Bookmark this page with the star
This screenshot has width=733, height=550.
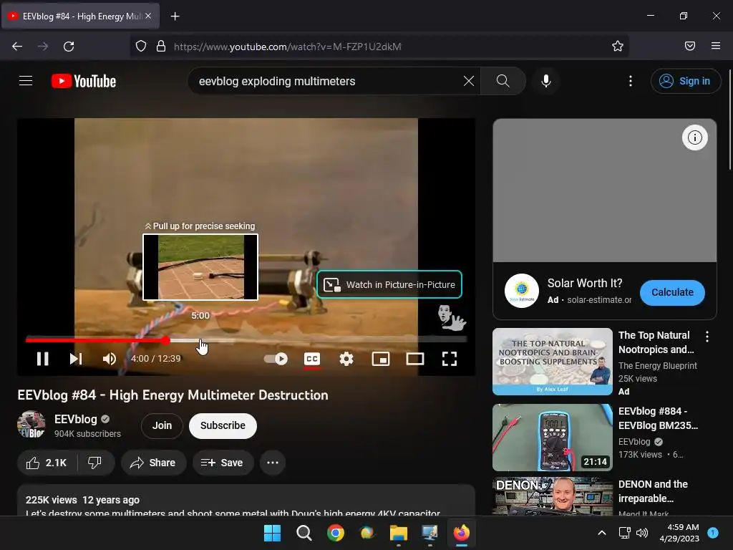pyautogui.click(x=618, y=46)
